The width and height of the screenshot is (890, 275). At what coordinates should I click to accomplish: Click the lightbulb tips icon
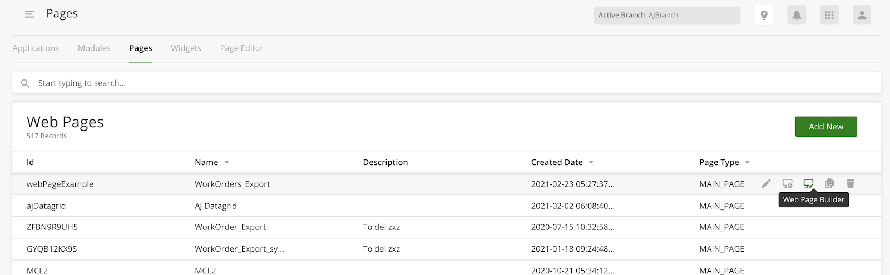pyautogui.click(x=764, y=15)
